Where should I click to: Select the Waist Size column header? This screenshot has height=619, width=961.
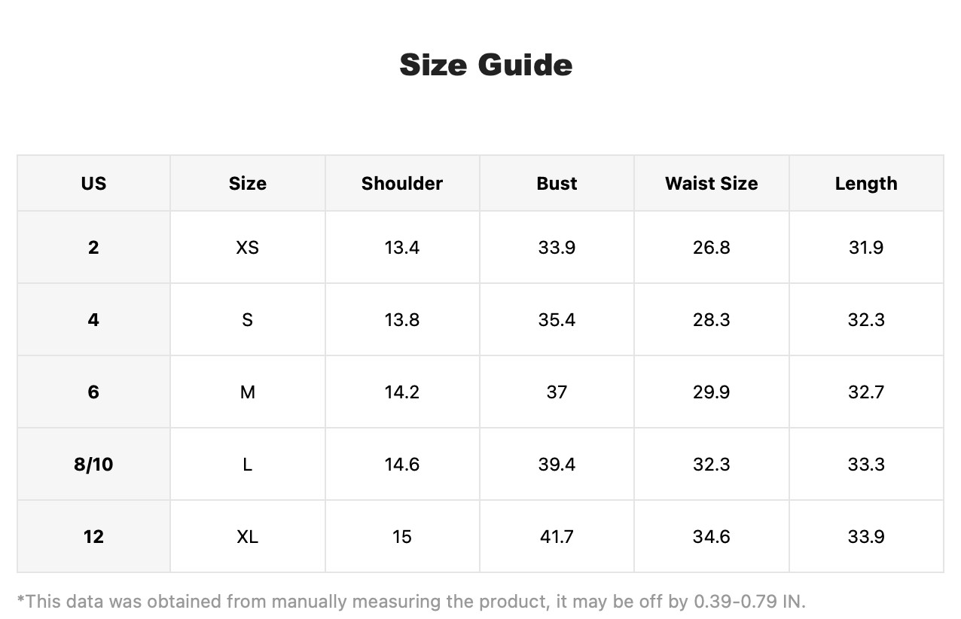tap(712, 183)
